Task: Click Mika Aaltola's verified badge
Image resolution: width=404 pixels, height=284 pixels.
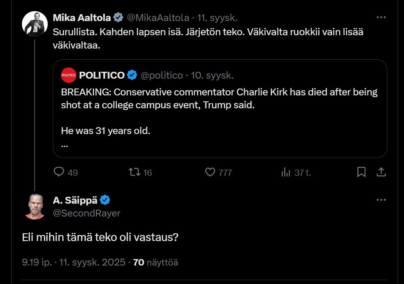Action: coord(119,18)
